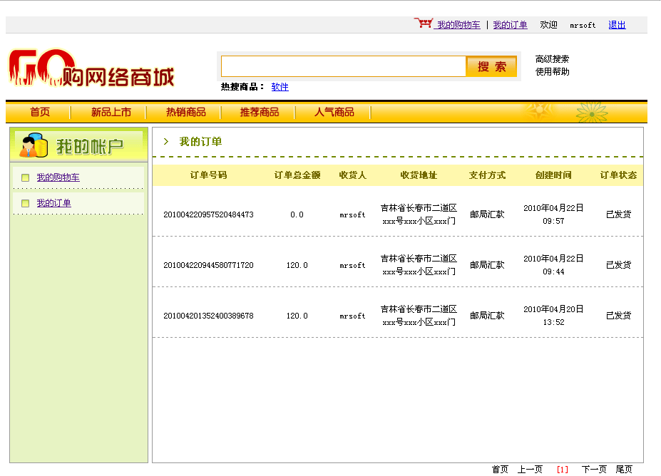Click square bullet icon beside sidebar 我的购物车
The width and height of the screenshot is (661, 476).
(25, 177)
